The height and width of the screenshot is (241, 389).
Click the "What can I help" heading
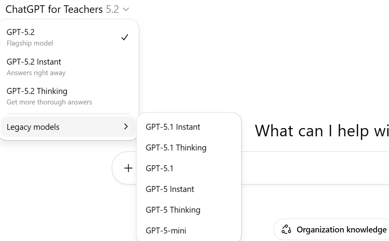(x=321, y=131)
